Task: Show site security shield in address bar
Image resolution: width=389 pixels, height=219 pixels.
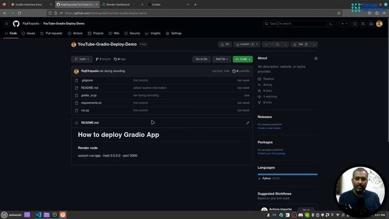Action: [x=50, y=13]
